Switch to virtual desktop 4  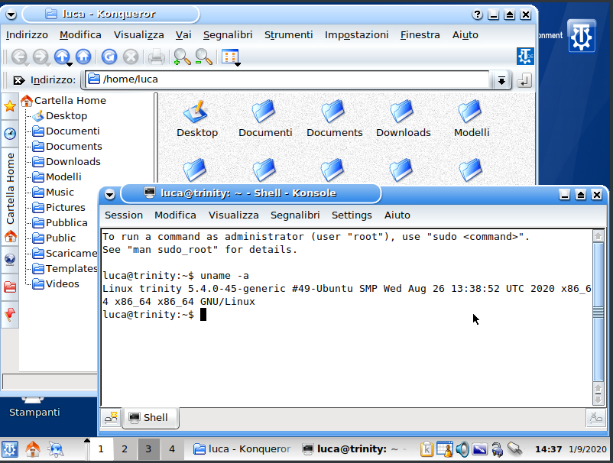(x=172, y=449)
